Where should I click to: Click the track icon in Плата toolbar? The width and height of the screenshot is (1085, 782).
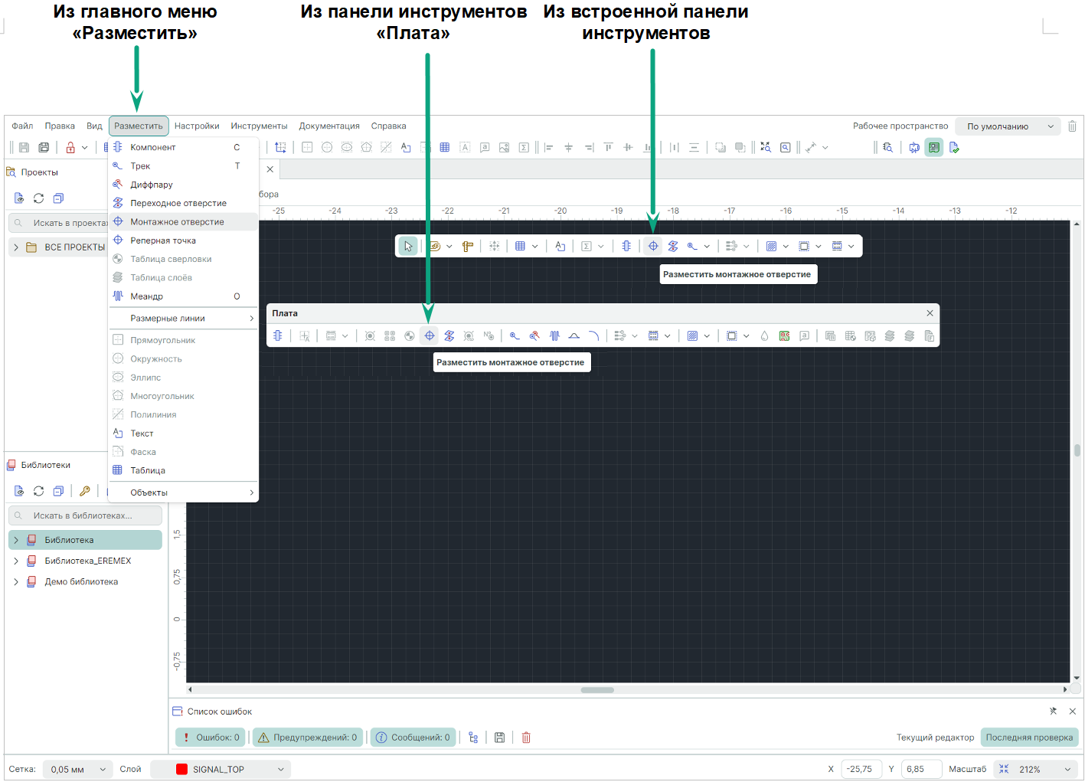515,336
